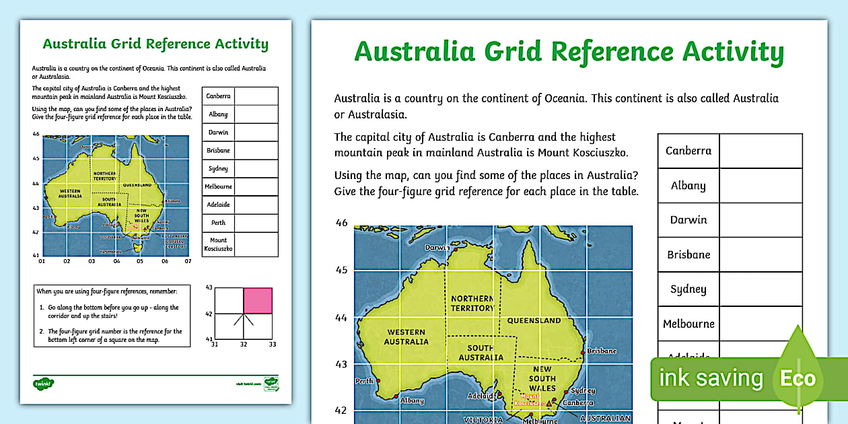Screen dimensions: 848x424
Task: Click the Brisbane answer box on the large page
Action: pyautogui.click(x=761, y=254)
